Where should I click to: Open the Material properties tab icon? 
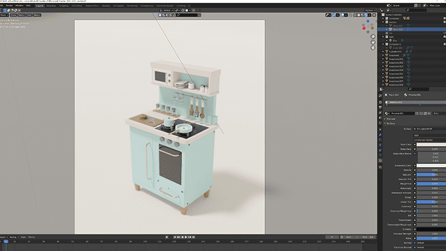point(380,161)
